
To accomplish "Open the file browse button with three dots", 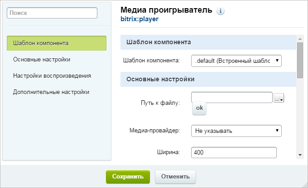I will (x=279, y=98).
